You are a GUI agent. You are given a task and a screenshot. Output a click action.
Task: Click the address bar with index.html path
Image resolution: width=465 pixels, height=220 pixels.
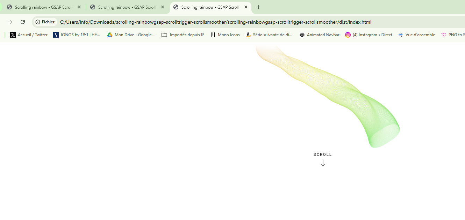[x=215, y=22]
